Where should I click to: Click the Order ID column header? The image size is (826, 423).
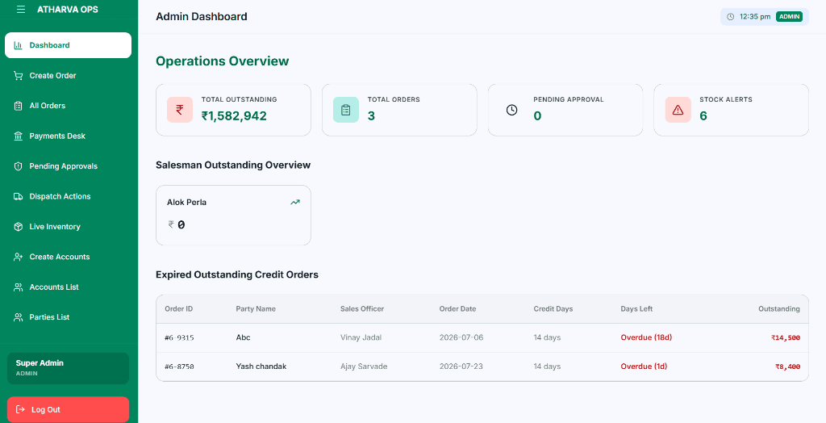[x=178, y=308]
